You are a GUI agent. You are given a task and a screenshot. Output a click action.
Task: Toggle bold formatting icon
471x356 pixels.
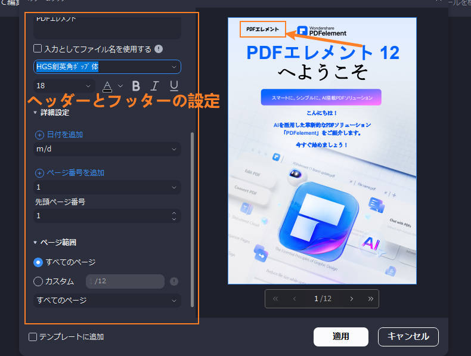point(136,86)
